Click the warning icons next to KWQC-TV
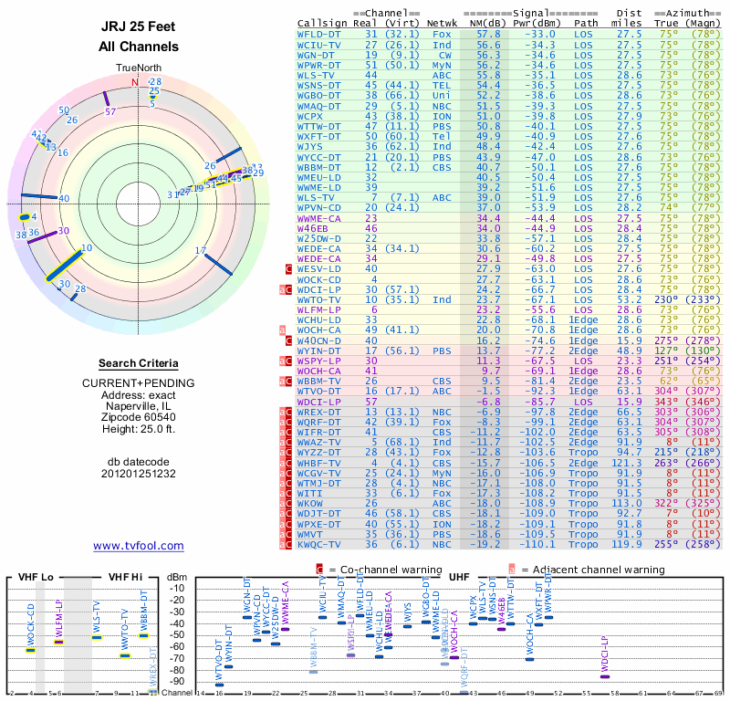Screen dimensions: 730x701 286,542
